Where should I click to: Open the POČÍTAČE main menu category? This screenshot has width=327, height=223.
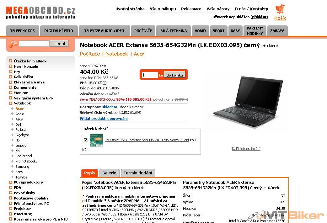pos(143,31)
